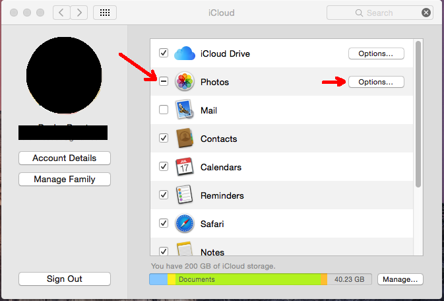
Task: Click the iCloud Drive cloud icon
Action: (185, 53)
